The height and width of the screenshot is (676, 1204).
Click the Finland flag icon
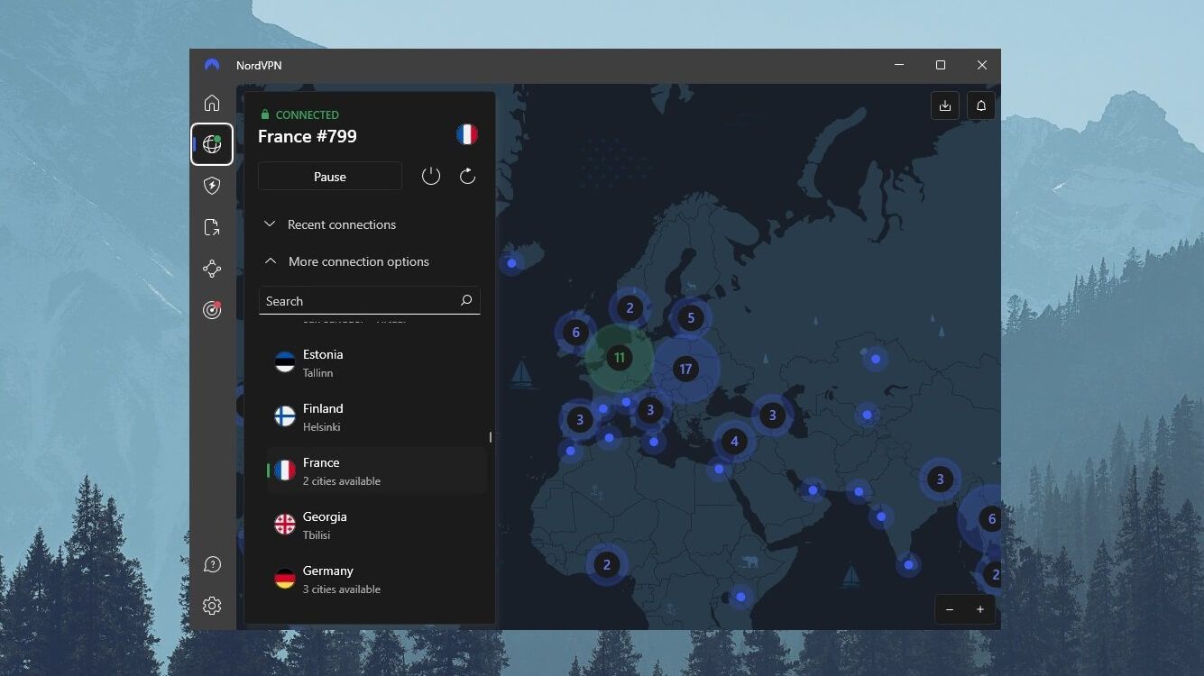285,416
